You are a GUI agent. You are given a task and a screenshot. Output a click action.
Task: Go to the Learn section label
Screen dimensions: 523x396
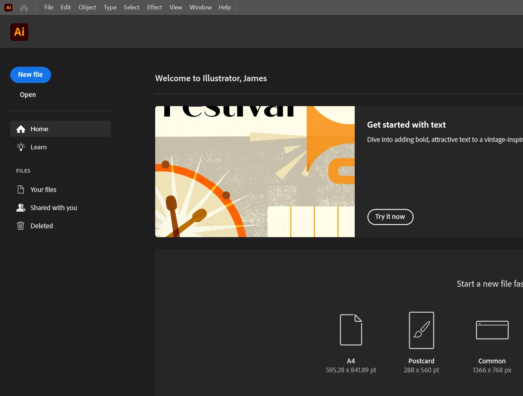point(39,147)
